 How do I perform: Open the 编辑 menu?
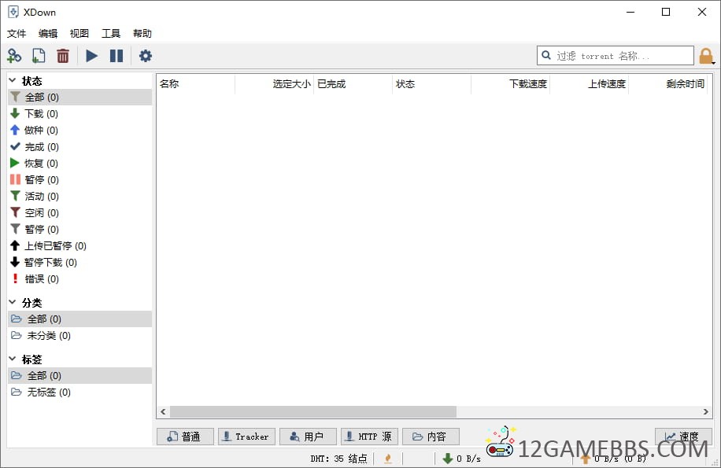tap(48, 34)
